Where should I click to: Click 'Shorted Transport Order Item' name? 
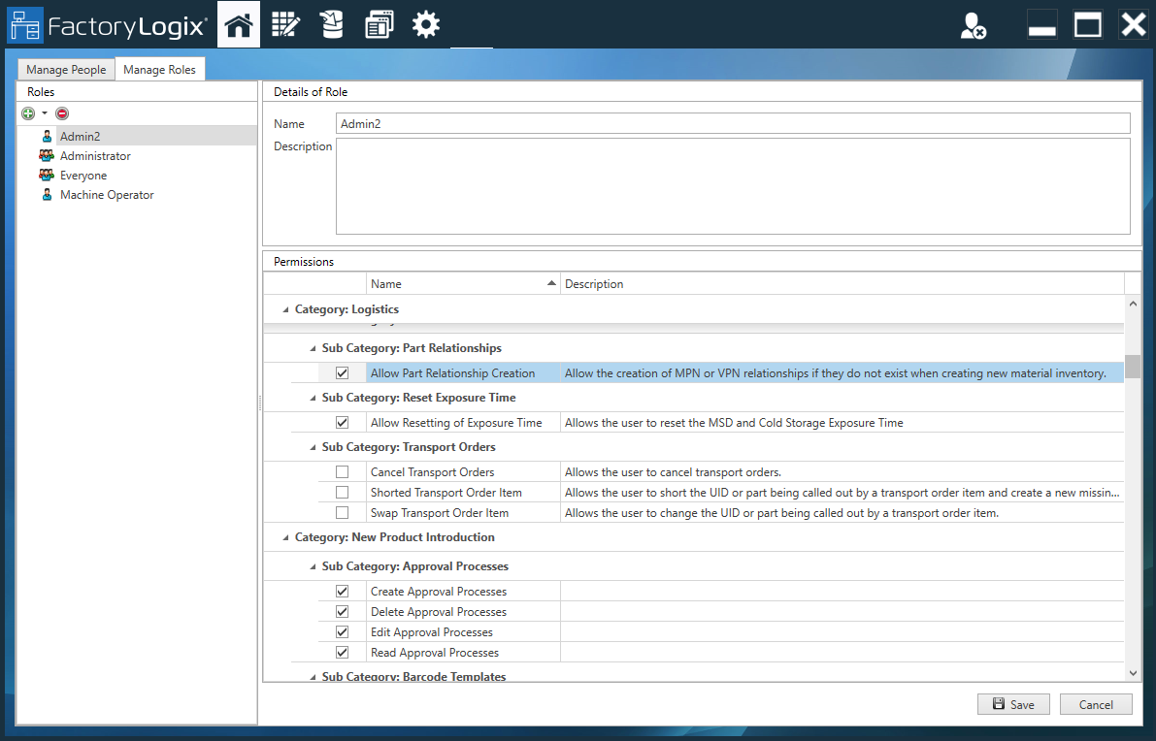[x=446, y=492]
